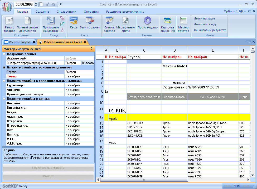Open Полный список документов from the ribbon

coord(27,24)
